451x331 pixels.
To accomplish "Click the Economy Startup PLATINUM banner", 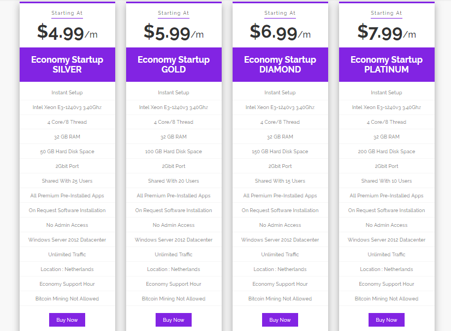I will [387, 64].
